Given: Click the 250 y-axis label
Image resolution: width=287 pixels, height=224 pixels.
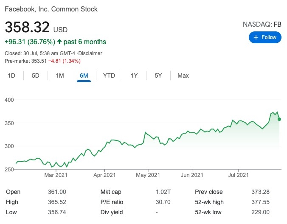Looking at the screenshot, I should 9,169.
